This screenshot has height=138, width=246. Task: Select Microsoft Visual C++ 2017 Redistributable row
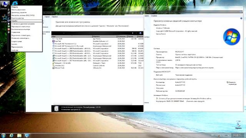coord(97,61)
